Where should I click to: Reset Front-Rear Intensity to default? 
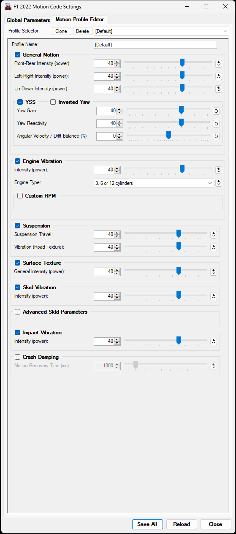(219, 64)
